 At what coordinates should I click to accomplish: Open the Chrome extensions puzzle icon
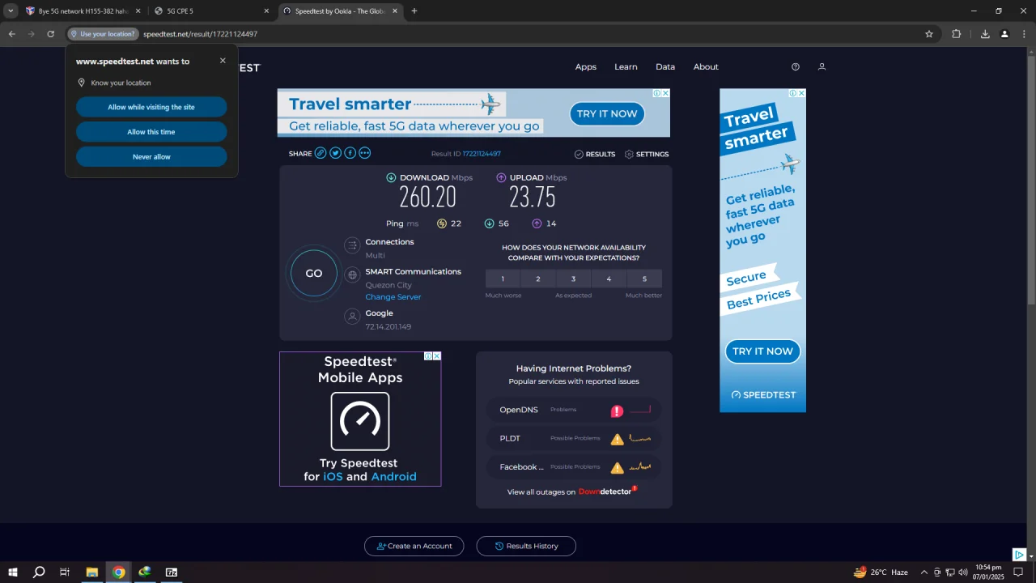(957, 34)
